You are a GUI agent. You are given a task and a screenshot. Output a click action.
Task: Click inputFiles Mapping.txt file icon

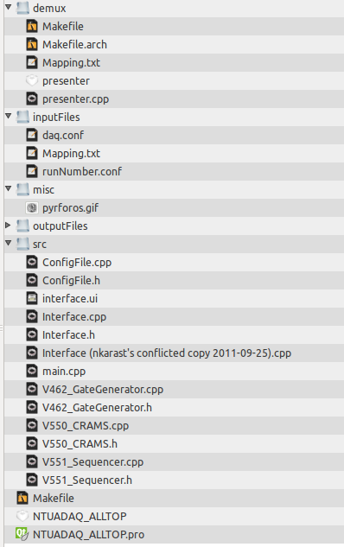(32, 153)
